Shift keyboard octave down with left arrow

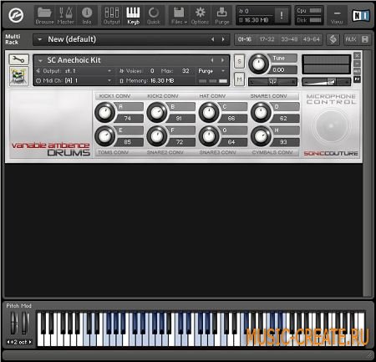pos(8,342)
